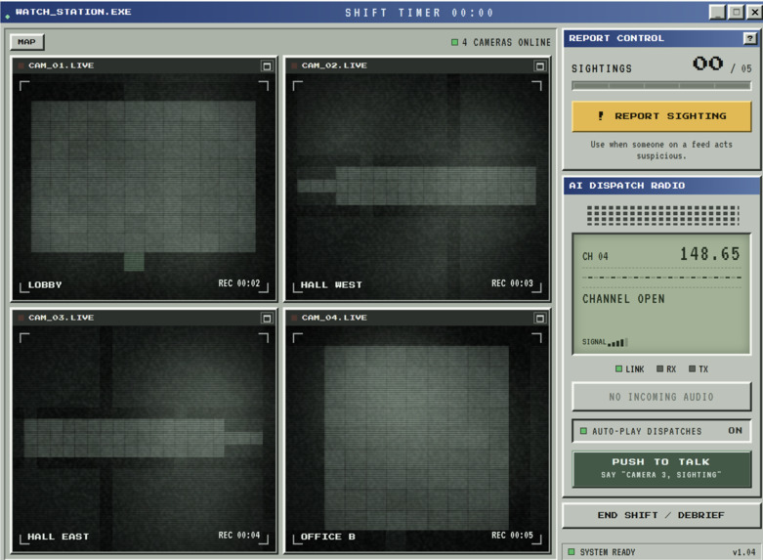The height and width of the screenshot is (560, 763).
Task: Click End Shift / Debrief
Action: (661, 515)
